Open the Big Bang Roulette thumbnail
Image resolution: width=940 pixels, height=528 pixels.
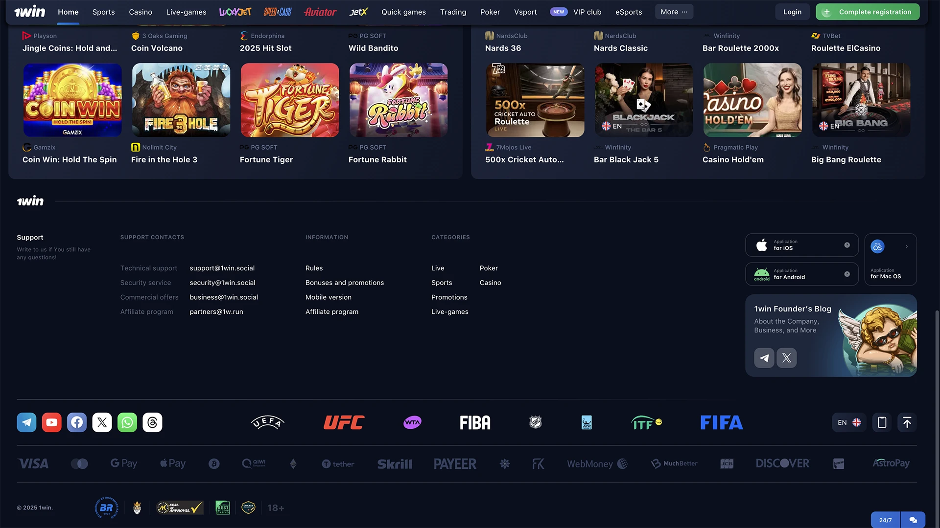point(861,100)
